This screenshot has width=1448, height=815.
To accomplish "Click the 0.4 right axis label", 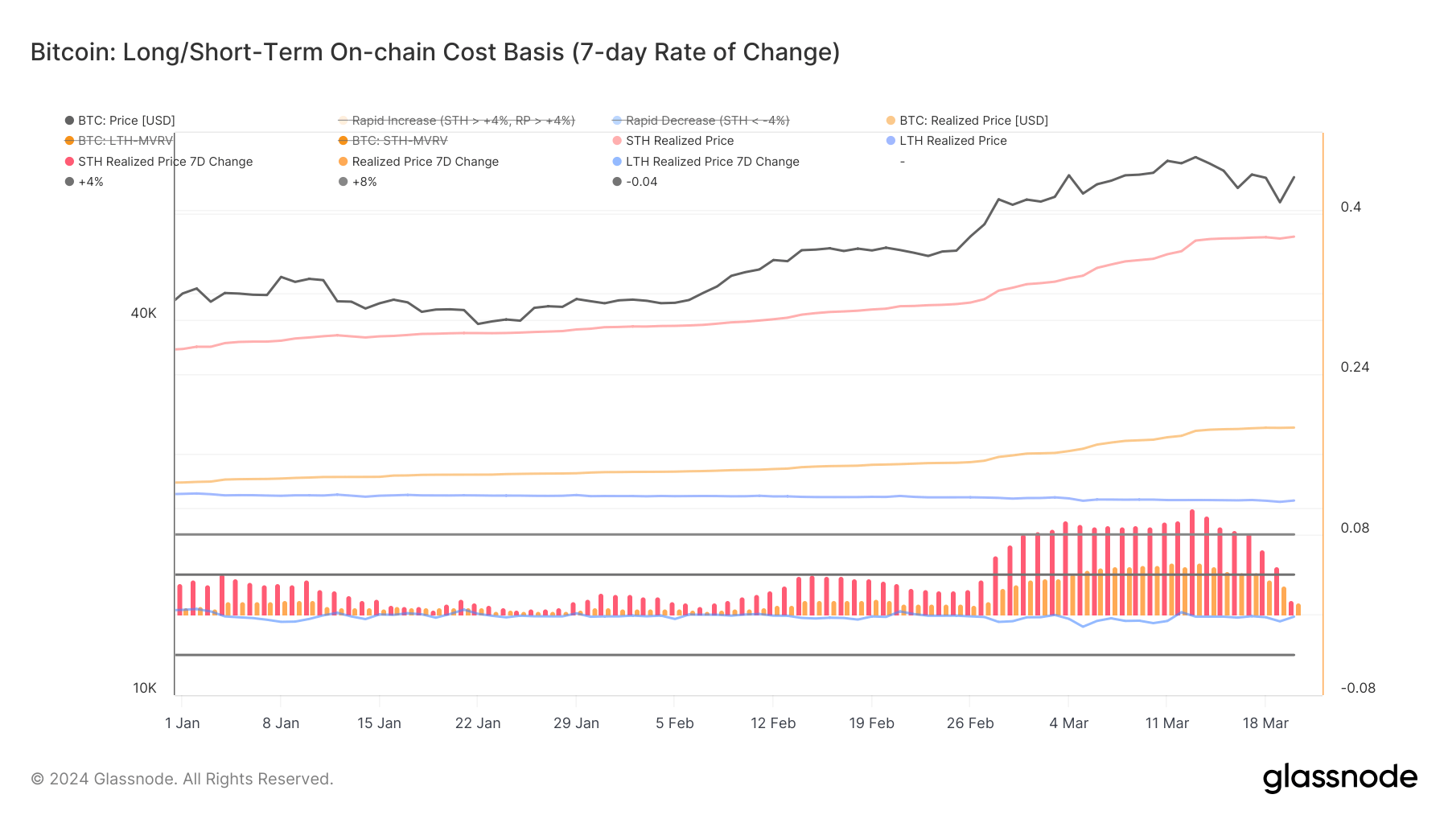I will coord(1351,207).
